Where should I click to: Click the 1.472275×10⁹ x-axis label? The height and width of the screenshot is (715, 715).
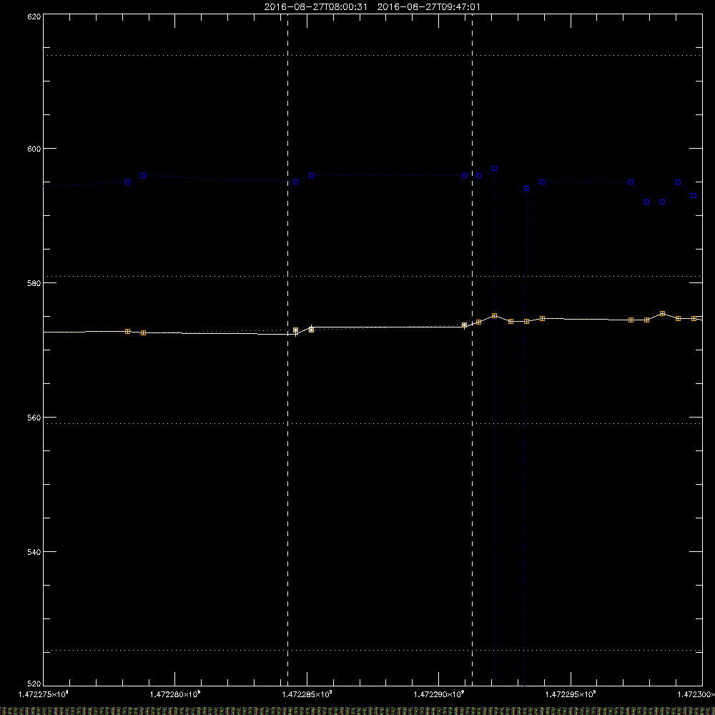click(x=44, y=694)
